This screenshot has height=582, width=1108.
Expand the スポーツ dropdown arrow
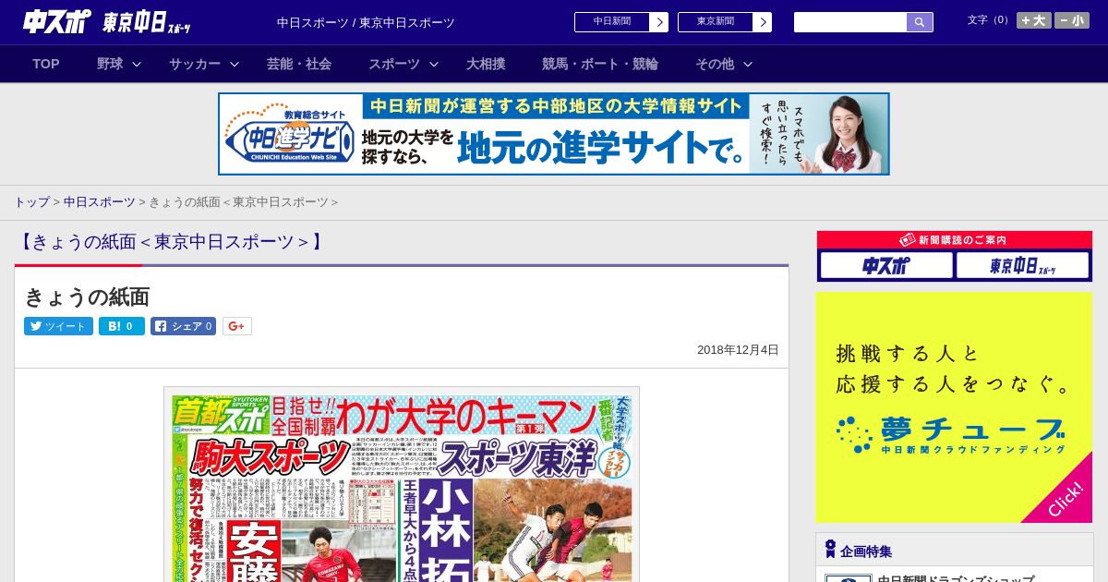(x=434, y=64)
